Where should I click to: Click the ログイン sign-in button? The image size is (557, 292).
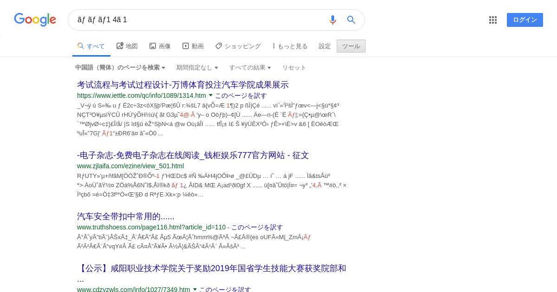tap(525, 20)
